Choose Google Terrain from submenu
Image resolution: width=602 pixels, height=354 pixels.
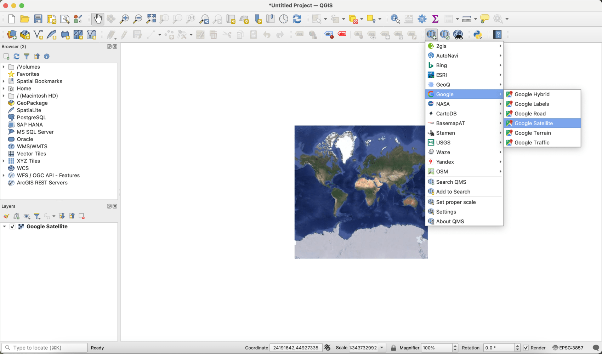pos(542,133)
